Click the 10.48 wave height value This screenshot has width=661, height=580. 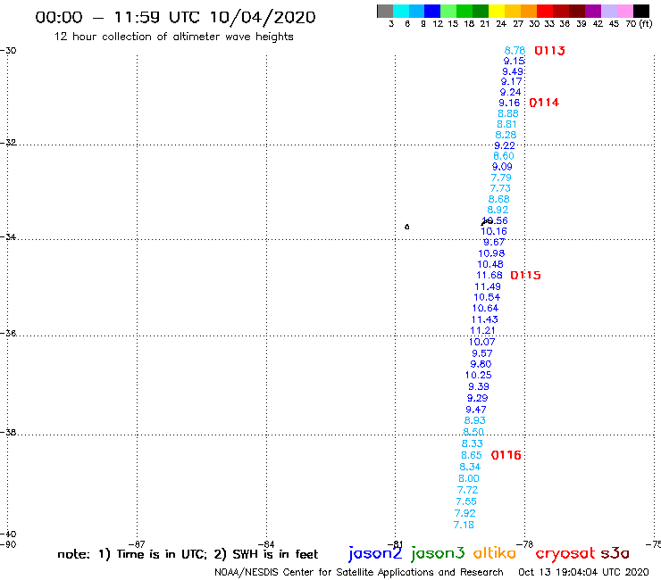[490, 264]
